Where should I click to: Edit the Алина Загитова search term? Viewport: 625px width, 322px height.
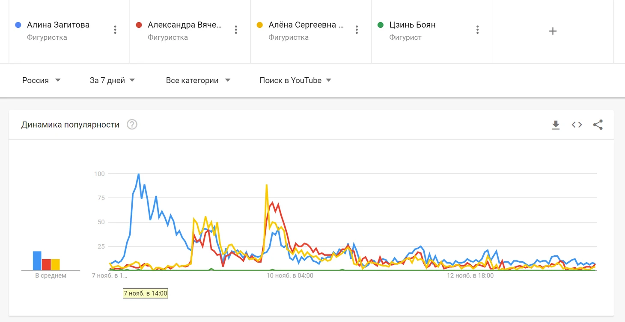coord(58,25)
